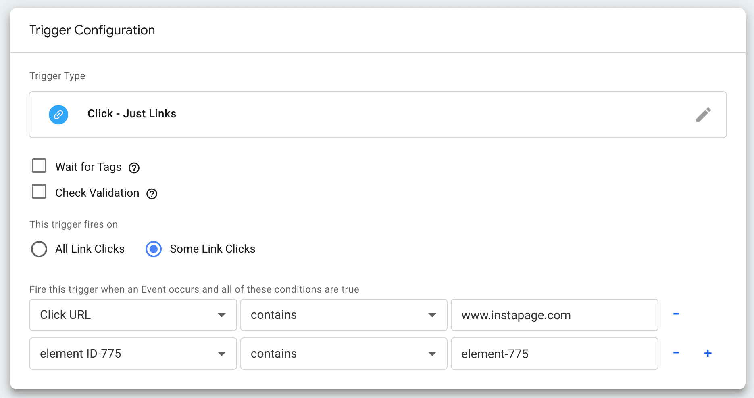This screenshot has height=398, width=754.
Task: Click the blue link trigger type icon
Action: (x=58, y=115)
